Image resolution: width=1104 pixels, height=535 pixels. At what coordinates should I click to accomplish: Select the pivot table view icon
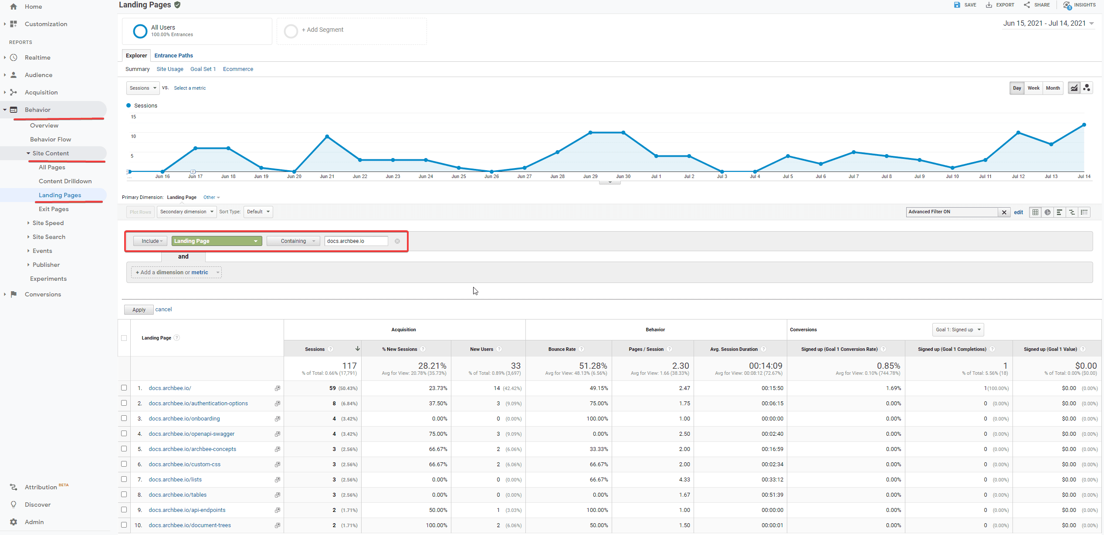tap(1084, 212)
